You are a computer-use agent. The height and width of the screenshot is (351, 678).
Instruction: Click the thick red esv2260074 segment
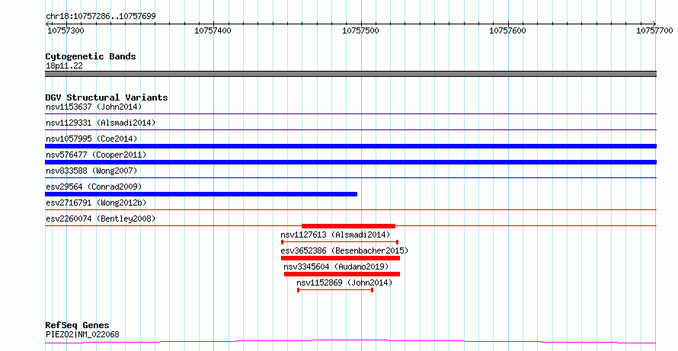348,226
